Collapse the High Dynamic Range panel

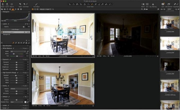(x=1, y=73)
